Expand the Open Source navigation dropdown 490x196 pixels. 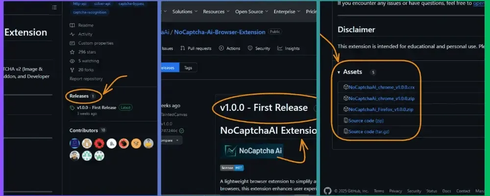point(250,11)
